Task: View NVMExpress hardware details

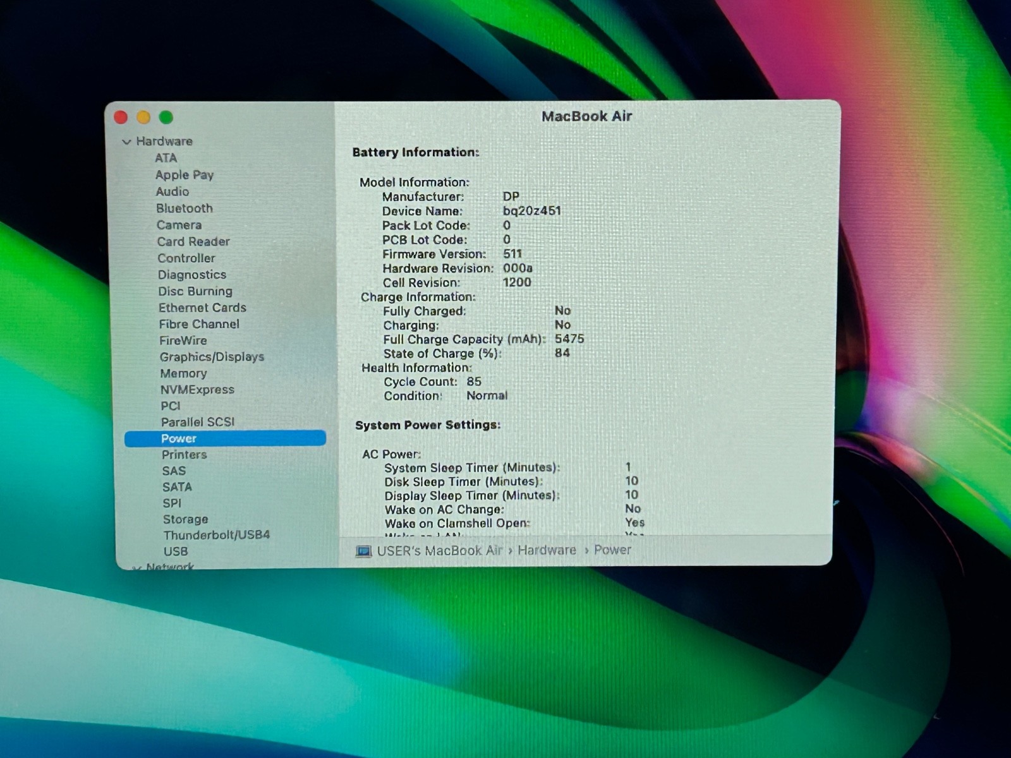Action: point(197,390)
